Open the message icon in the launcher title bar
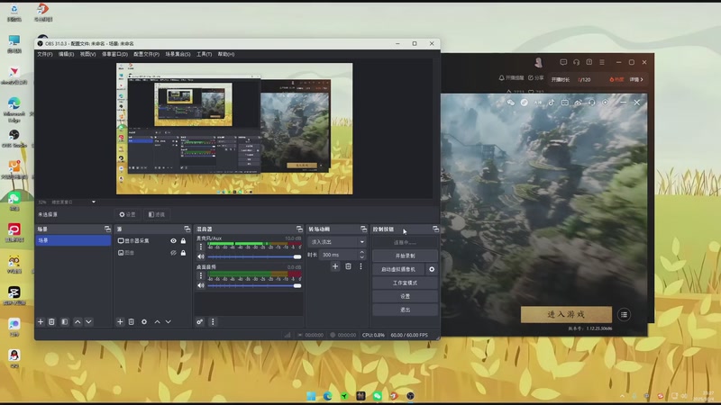721x405 pixels. point(563,62)
